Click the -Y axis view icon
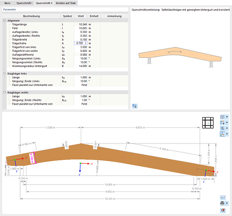232x216 pixels. (222, 123)
